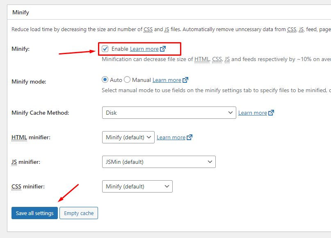The image size is (331, 238).
Task: Open the JS minifier JSMin dropdown
Action: (x=158, y=162)
